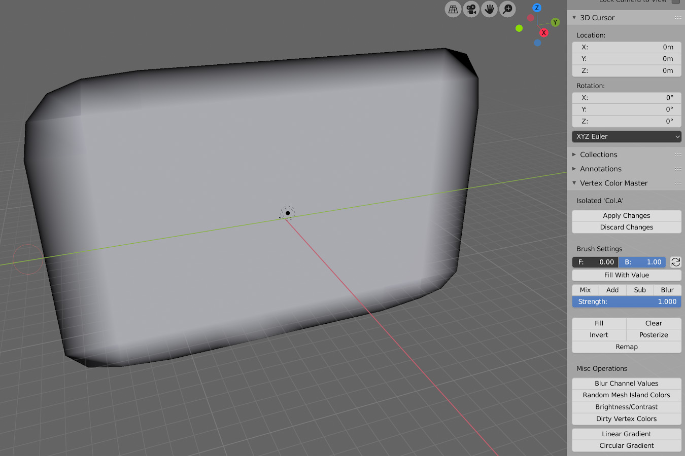Select the Mix blend mode
Image resolution: width=685 pixels, height=456 pixels.
point(585,290)
